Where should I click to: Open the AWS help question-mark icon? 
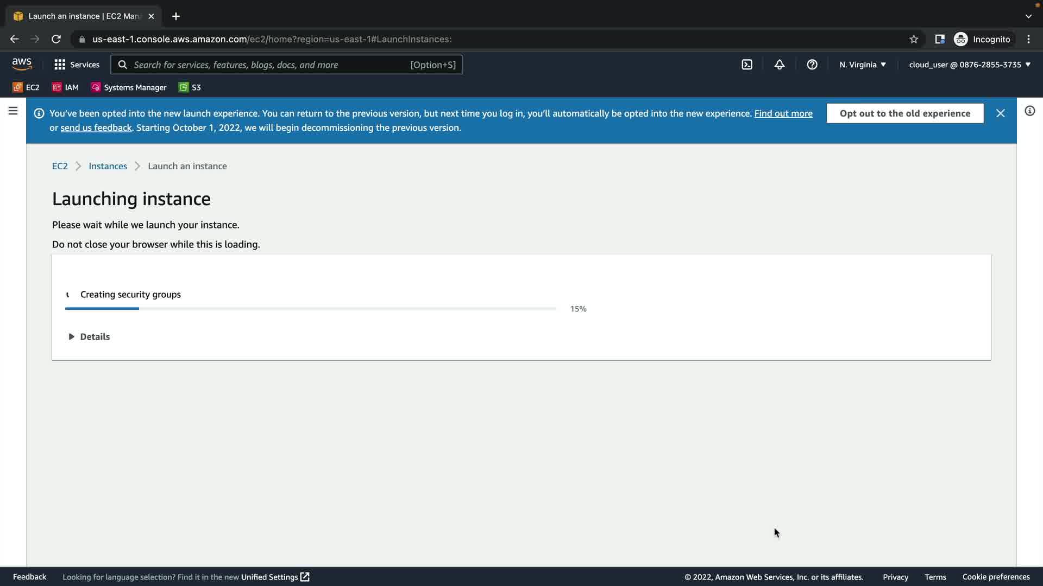coord(812,65)
